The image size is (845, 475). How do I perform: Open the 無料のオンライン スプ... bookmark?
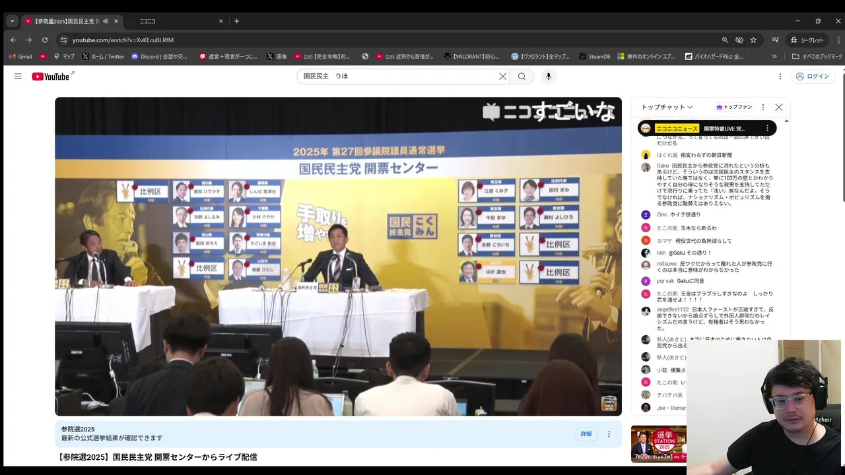646,57
